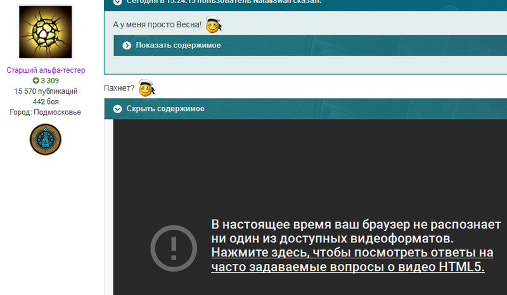
Task: Select the '442 боя' text
Action: 46,102
